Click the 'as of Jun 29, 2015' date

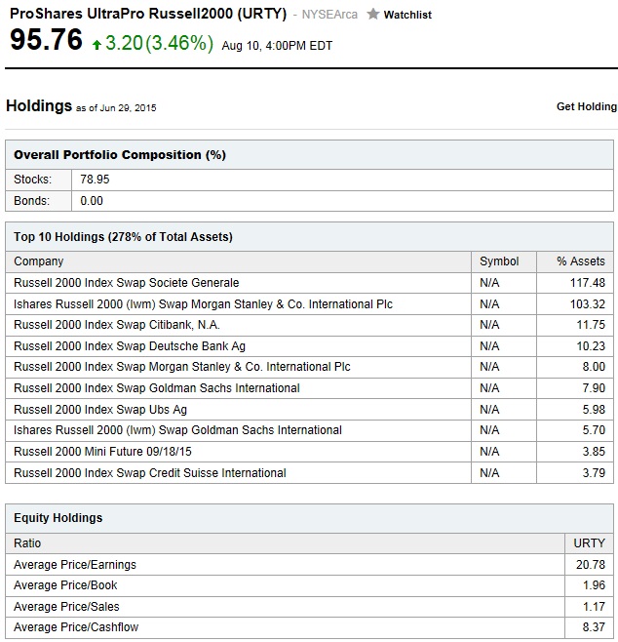(116, 108)
